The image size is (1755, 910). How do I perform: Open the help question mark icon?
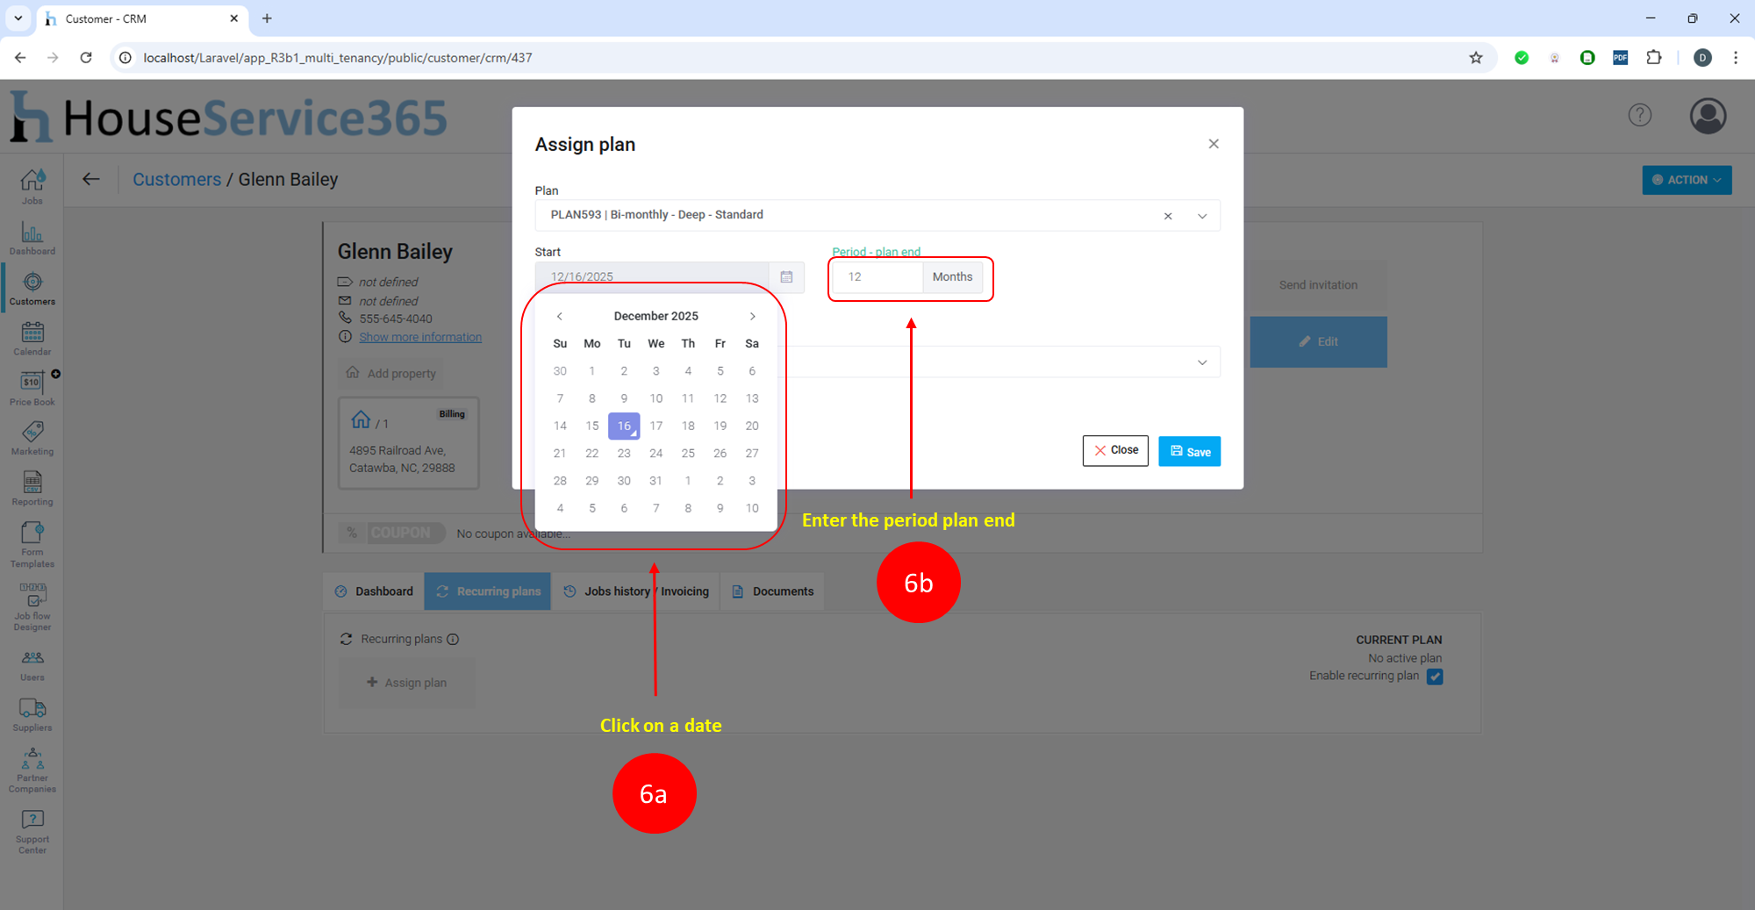[x=1639, y=115]
